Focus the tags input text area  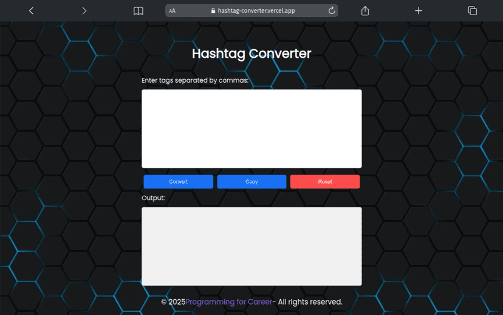click(x=252, y=129)
